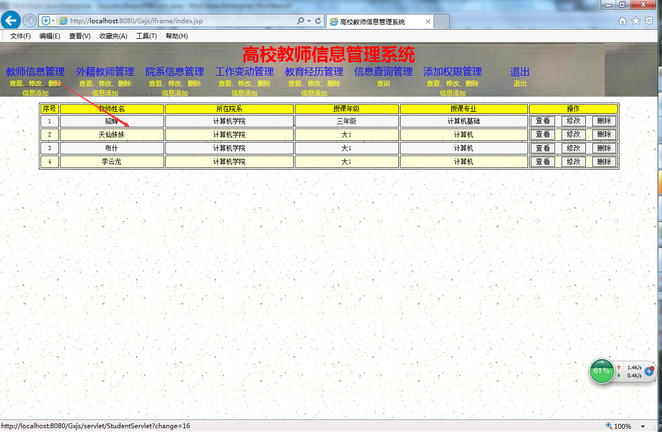Screen dimensions: 662x432
Task: Click the 三年级 cell
Action: (x=347, y=121)
